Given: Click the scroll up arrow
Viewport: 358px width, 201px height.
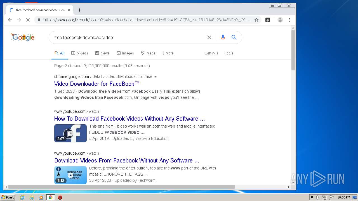Looking at the screenshot, I should coord(293,28).
